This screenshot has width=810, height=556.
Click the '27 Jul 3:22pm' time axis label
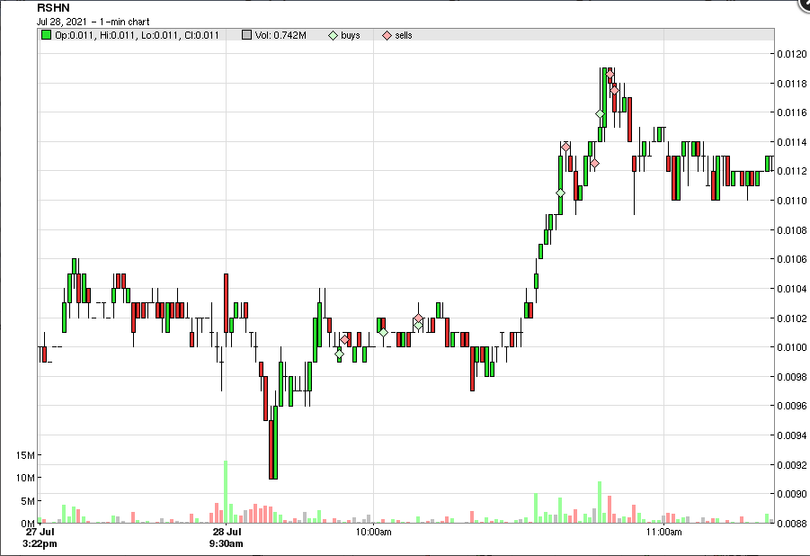click(x=40, y=537)
